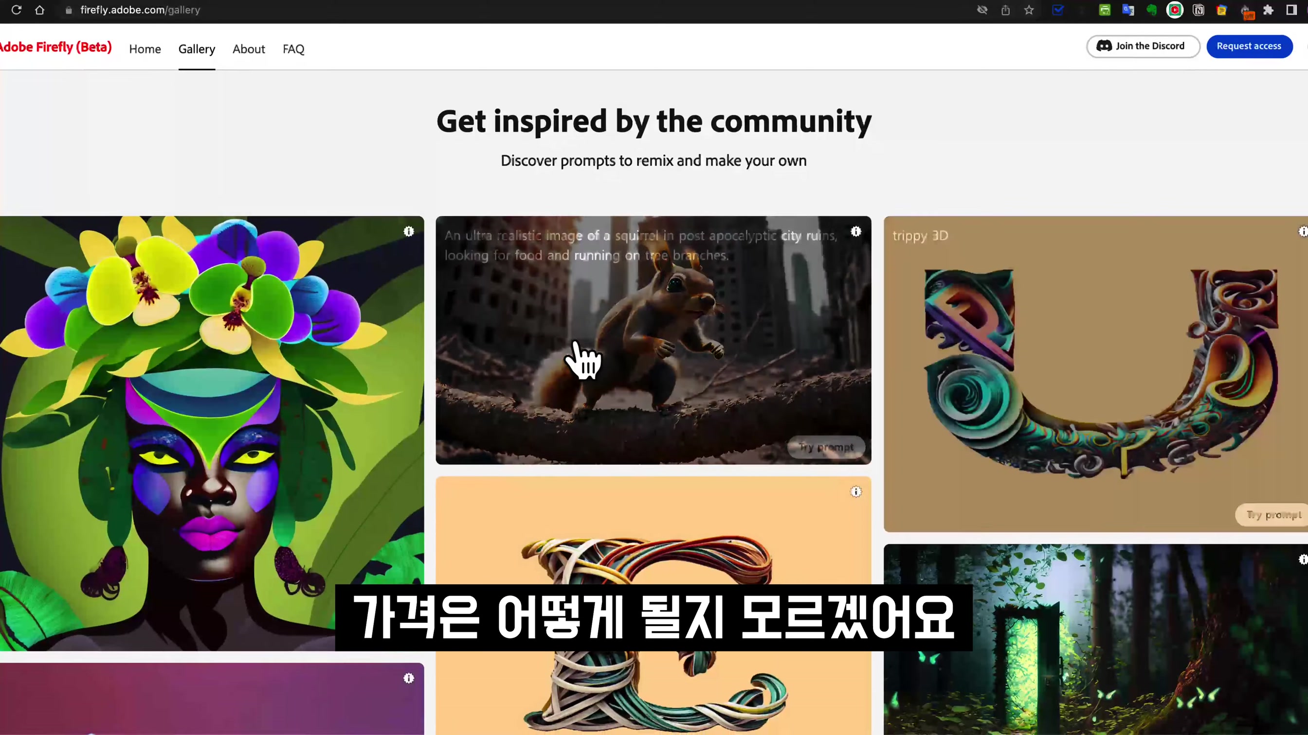This screenshot has height=735, width=1308.
Task: Open the yellow notes extension
Action: coord(1222,10)
